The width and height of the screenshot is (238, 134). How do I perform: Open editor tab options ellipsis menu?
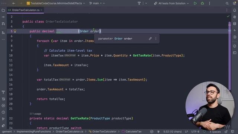click(227, 10)
